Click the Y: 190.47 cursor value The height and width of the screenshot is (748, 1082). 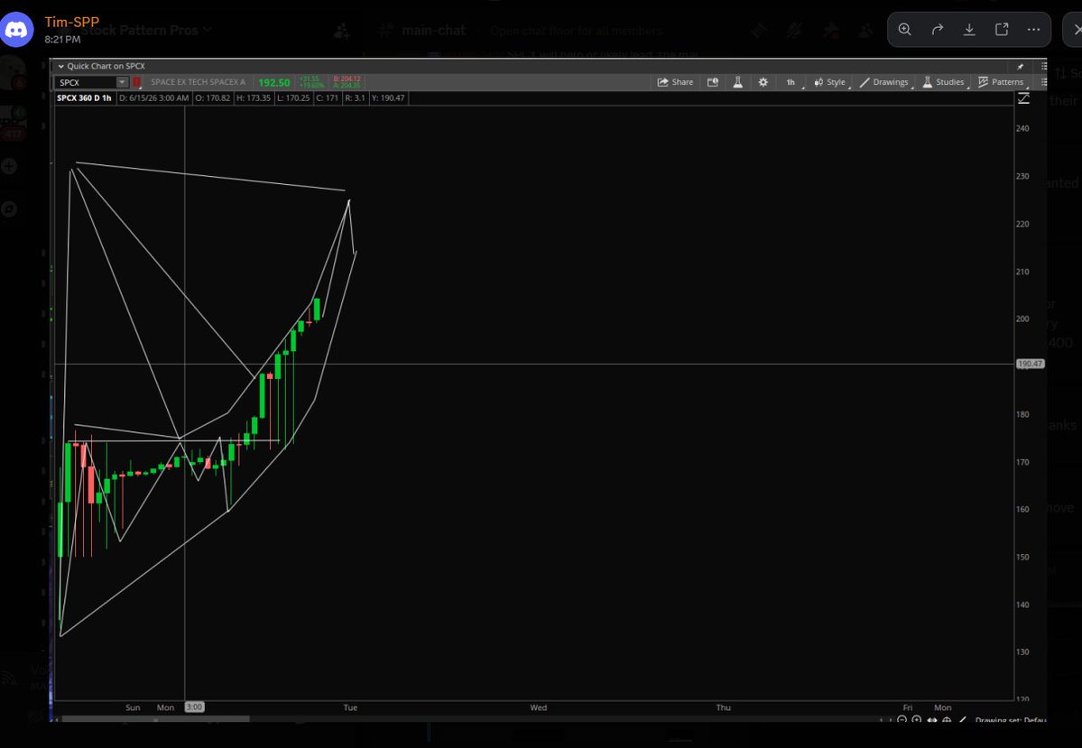point(388,98)
